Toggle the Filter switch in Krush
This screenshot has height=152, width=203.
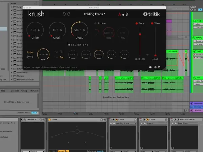coord(95,23)
